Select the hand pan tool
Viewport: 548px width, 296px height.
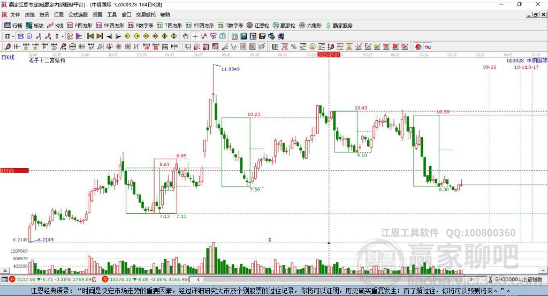coord(186,36)
